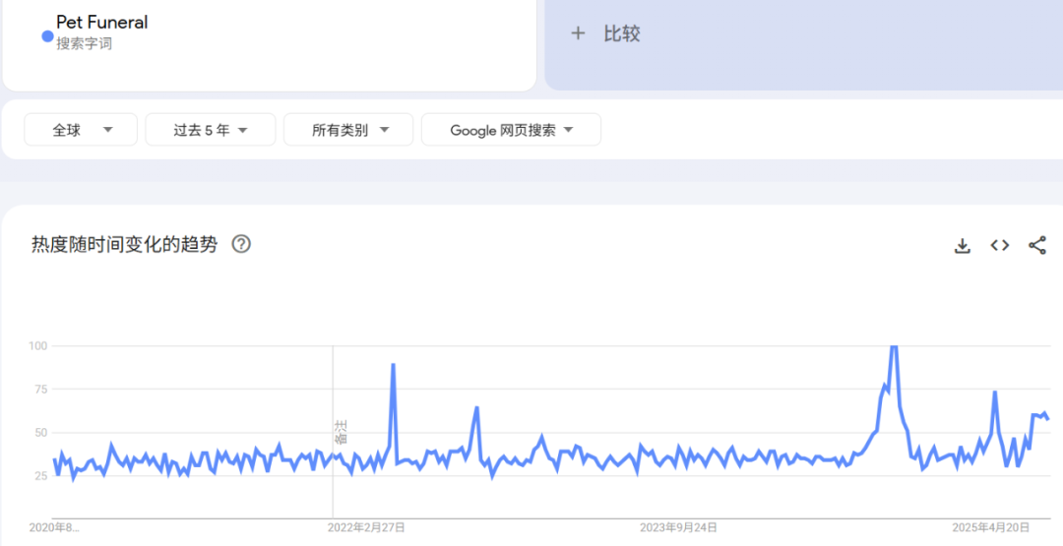Click the highest peak on the trend line
Image resolution: width=1063 pixels, height=546 pixels.
(x=894, y=347)
